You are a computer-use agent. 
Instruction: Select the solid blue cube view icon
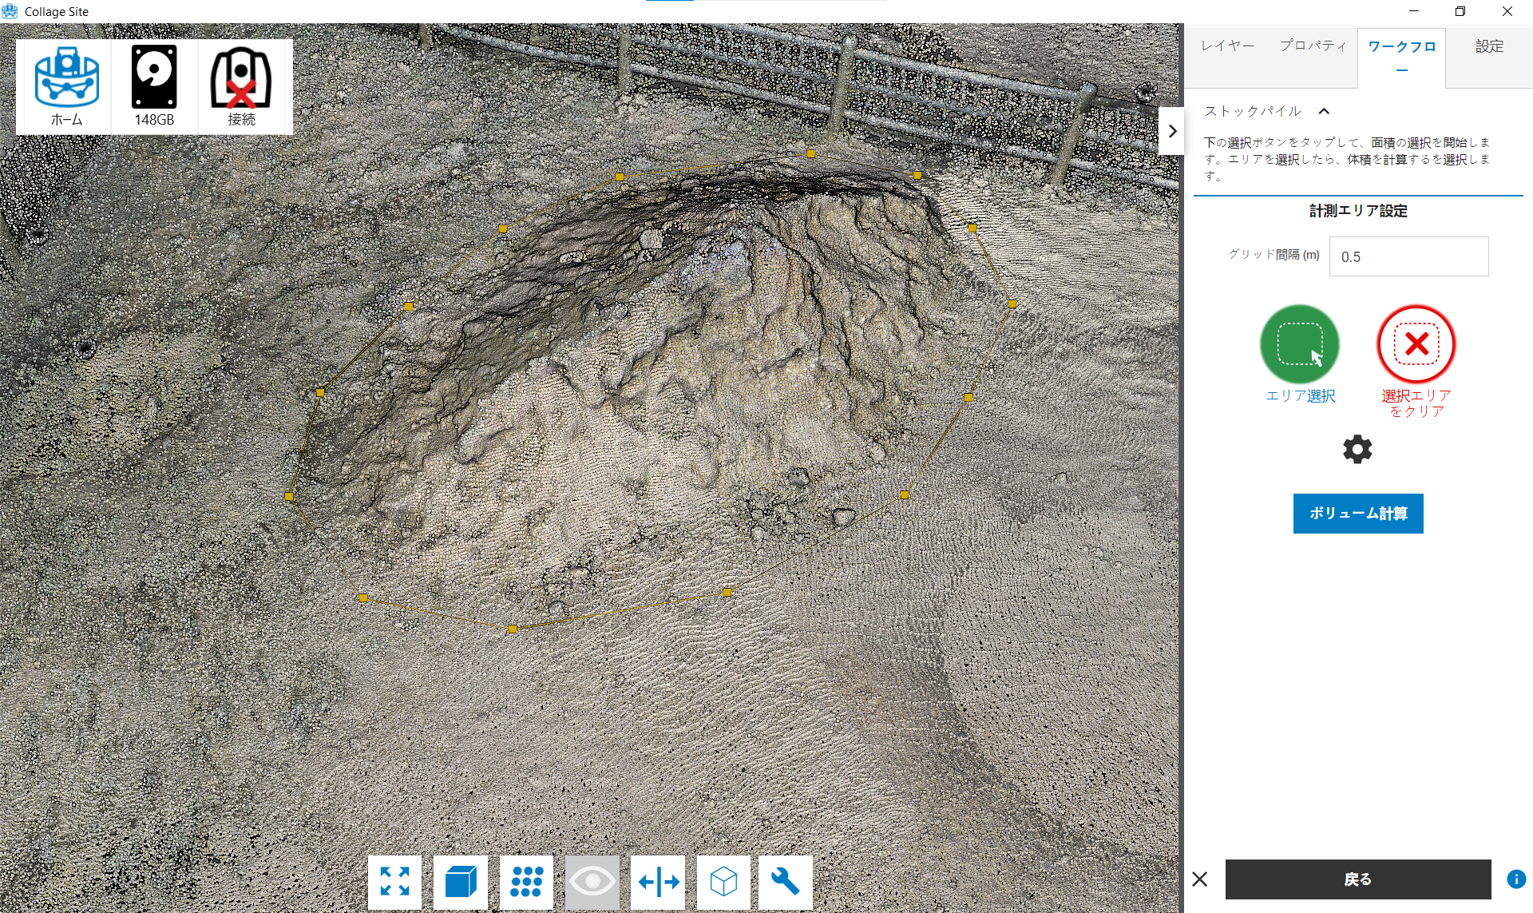pos(461,882)
